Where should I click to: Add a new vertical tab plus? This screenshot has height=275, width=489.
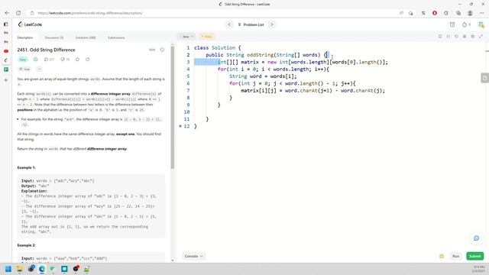point(6,80)
